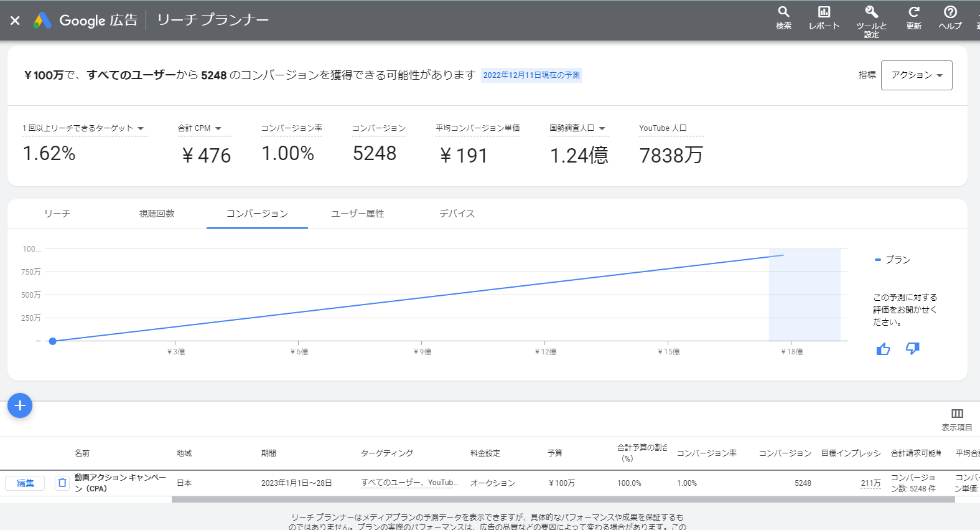Expand the アクション metric dropdown

pos(917,75)
